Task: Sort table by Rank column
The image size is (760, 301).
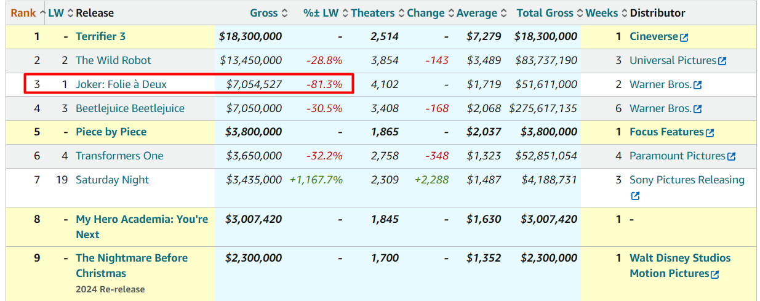Action: click(x=23, y=13)
